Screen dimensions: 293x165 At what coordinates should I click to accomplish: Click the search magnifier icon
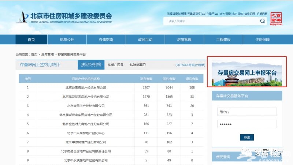point(263,21)
